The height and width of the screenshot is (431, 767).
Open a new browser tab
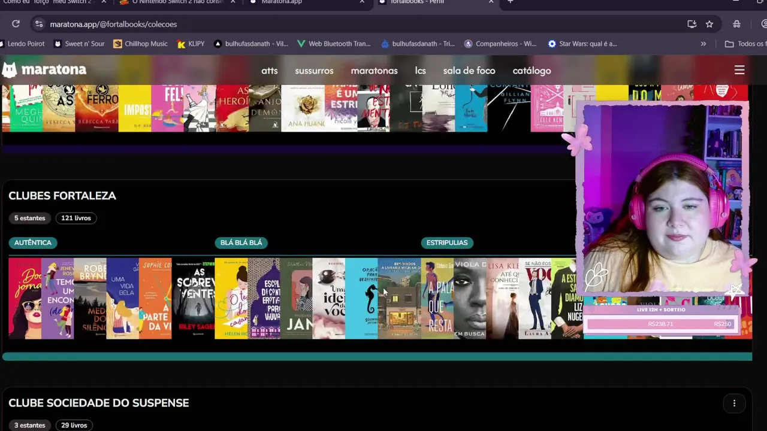[x=510, y=2]
